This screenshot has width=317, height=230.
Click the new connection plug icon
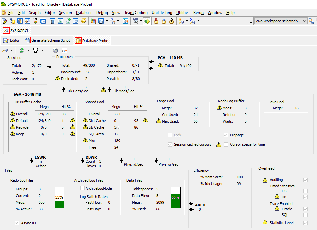point(181,21)
